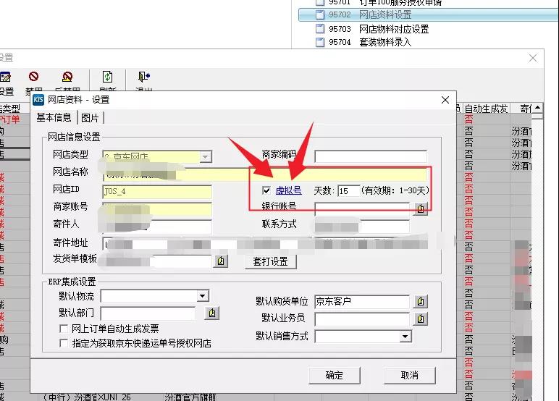Click the 禁用 (disable) toolbar icon

point(33,77)
